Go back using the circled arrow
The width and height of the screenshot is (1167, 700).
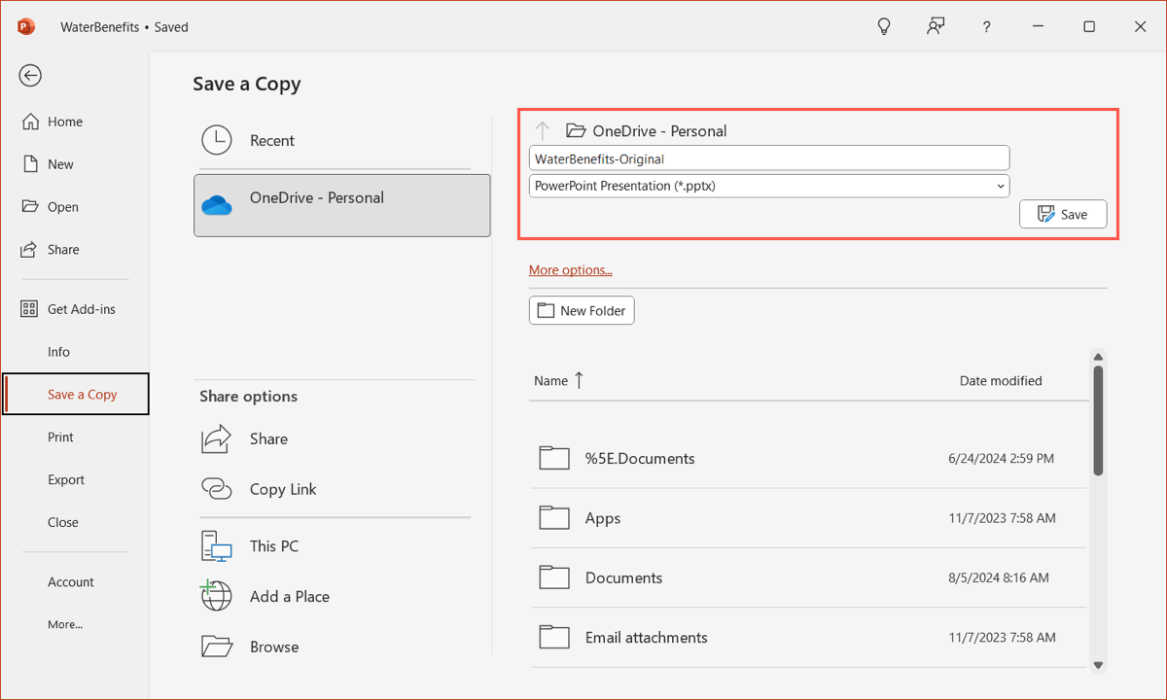(x=30, y=75)
